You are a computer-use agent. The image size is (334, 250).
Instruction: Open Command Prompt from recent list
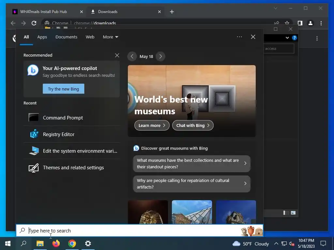click(71, 118)
